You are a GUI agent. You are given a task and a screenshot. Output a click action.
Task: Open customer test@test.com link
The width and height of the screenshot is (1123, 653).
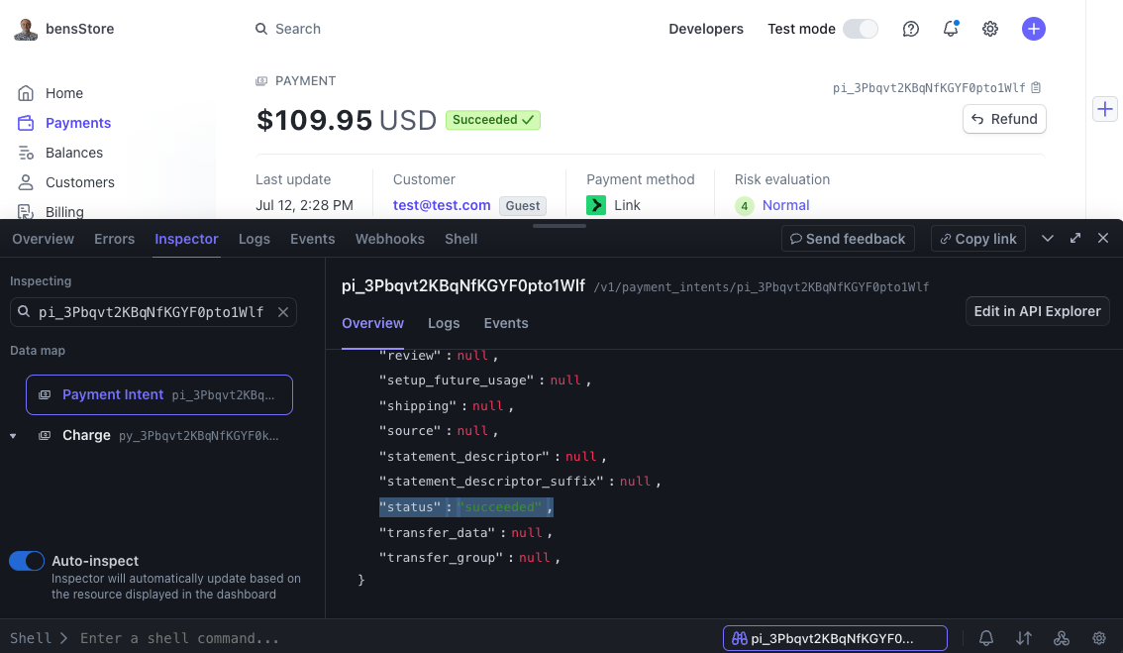click(x=442, y=205)
